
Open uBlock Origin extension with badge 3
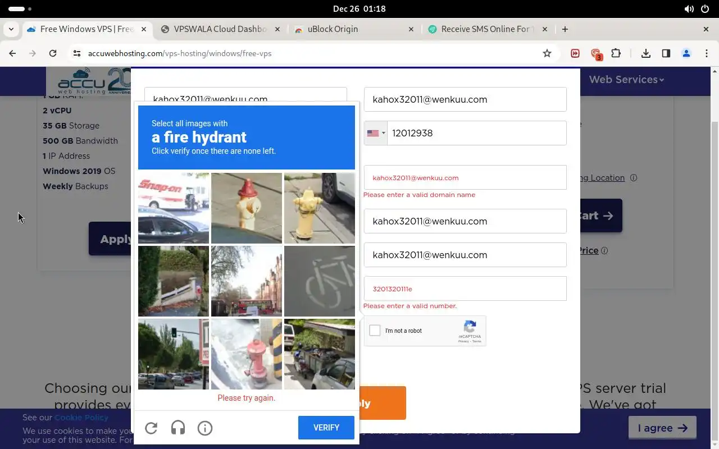click(596, 54)
